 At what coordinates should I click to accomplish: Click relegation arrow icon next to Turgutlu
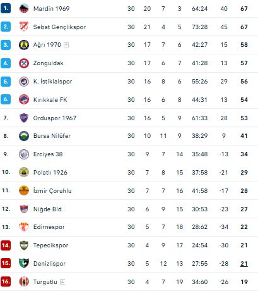point(62,282)
